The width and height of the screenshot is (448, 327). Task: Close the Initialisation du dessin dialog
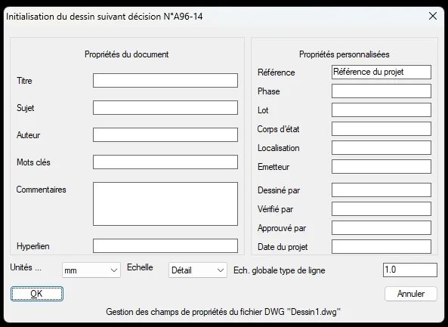[433, 17]
